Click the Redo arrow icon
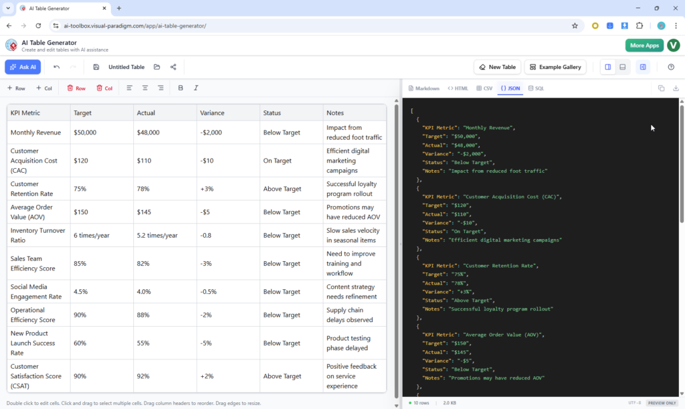685x409 pixels. [x=74, y=67]
